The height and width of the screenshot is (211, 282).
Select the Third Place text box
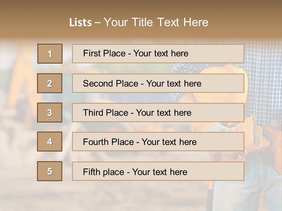158,113
